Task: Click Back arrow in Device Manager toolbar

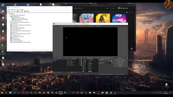Action: (x=8, y=11)
